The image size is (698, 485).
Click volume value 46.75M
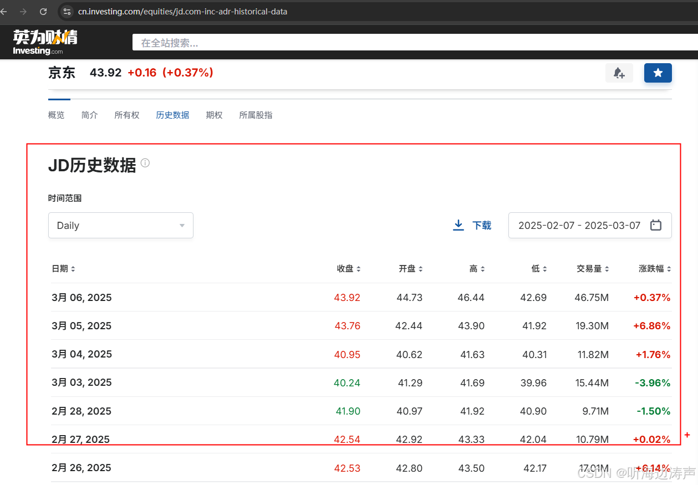pyautogui.click(x=592, y=298)
